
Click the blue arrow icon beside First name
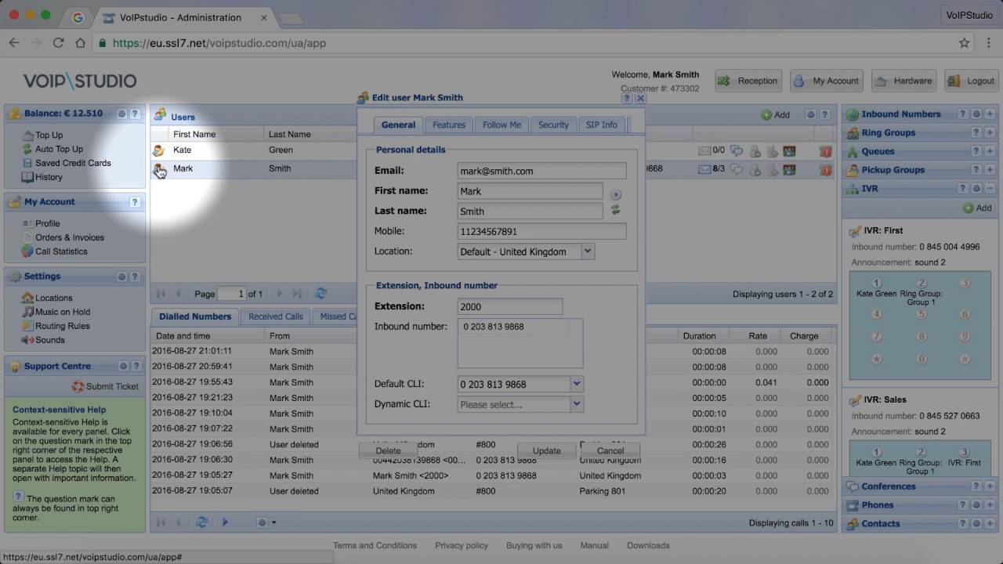pos(616,194)
